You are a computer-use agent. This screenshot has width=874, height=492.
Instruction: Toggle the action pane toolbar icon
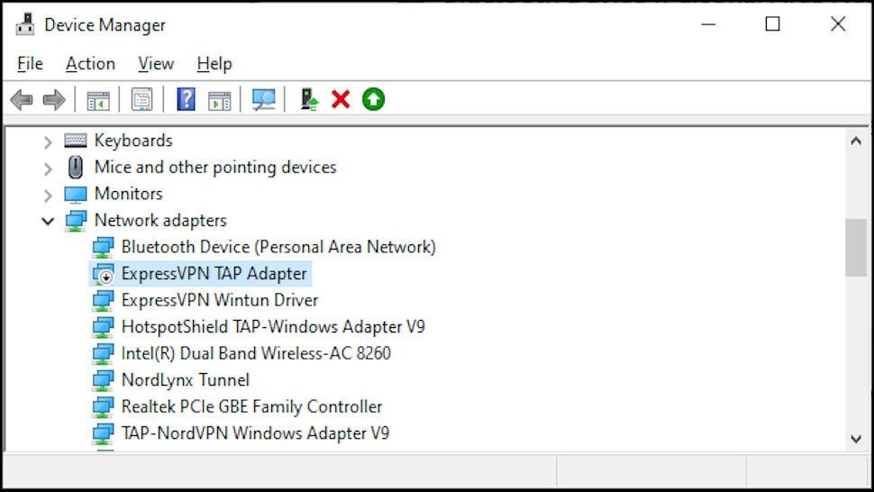tap(220, 101)
